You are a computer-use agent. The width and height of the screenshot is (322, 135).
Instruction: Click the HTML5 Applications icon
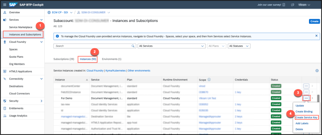(x=5, y=72)
